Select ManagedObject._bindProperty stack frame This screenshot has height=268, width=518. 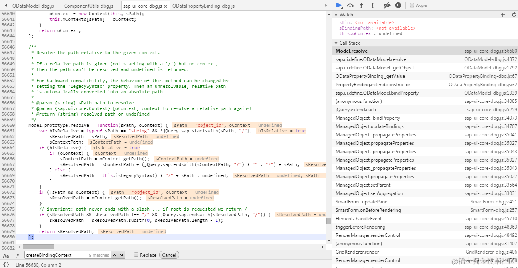[x=425, y=118]
